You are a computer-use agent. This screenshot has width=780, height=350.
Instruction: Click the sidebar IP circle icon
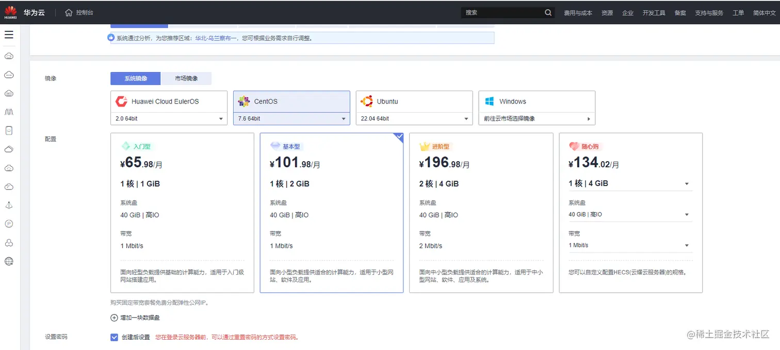pyautogui.click(x=9, y=224)
